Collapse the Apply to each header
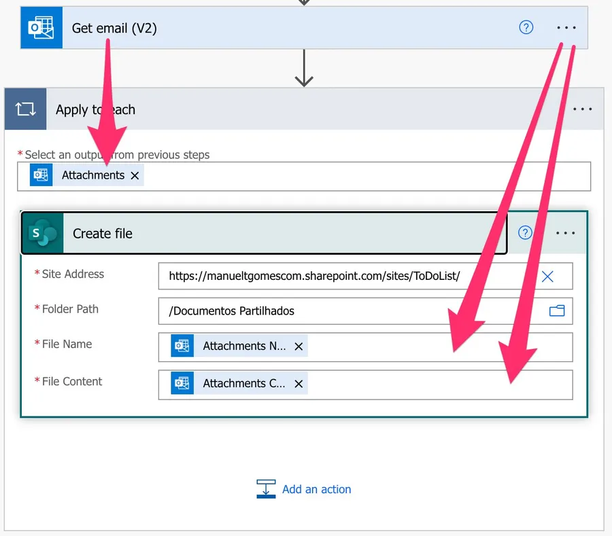The width and height of the screenshot is (612, 536). 306,109
